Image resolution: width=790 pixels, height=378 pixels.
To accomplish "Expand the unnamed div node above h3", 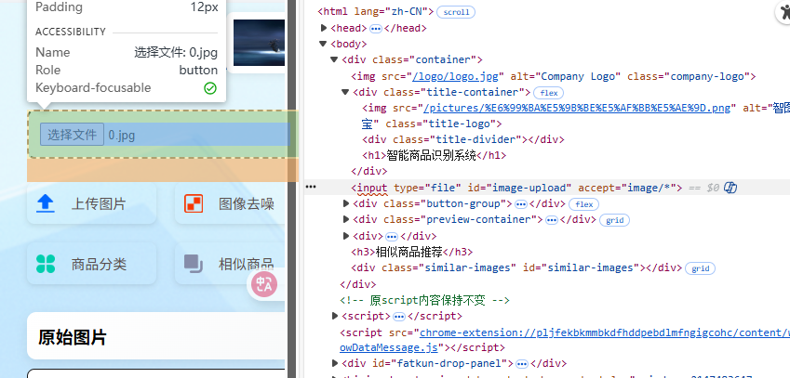I will point(346,236).
